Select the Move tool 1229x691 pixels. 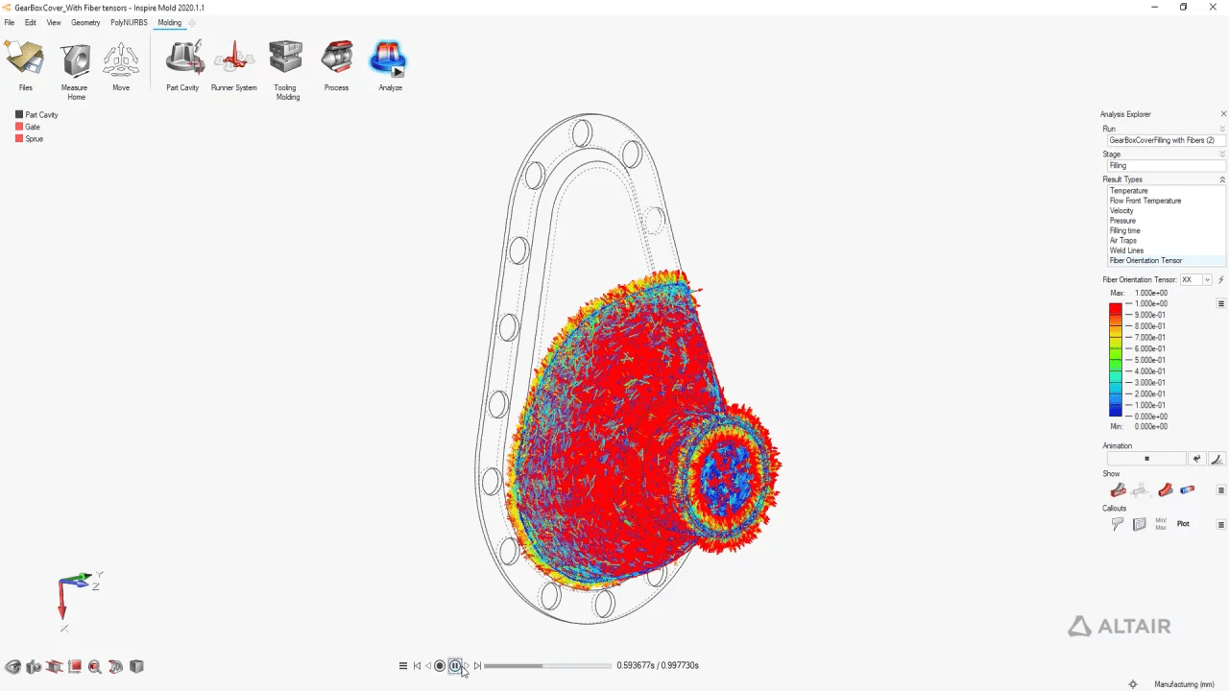[x=121, y=65]
